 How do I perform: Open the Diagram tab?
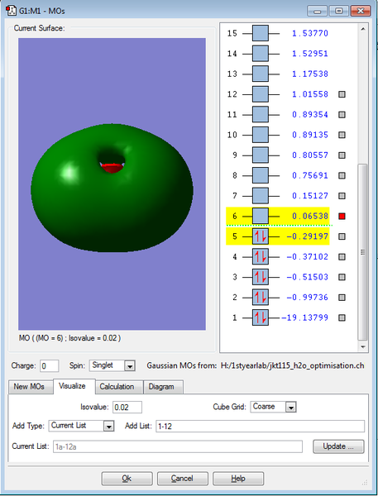pos(161,387)
